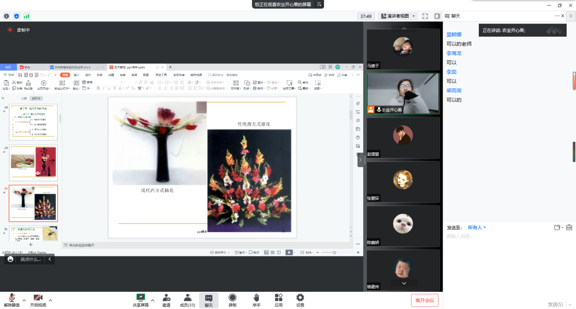Open chat panel more options (…)

(557, 16)
